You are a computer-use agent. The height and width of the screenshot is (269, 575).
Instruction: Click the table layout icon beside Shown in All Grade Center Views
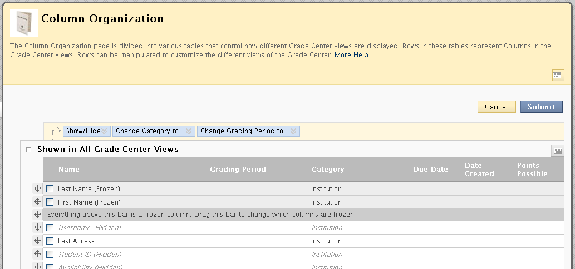[558, 151]
